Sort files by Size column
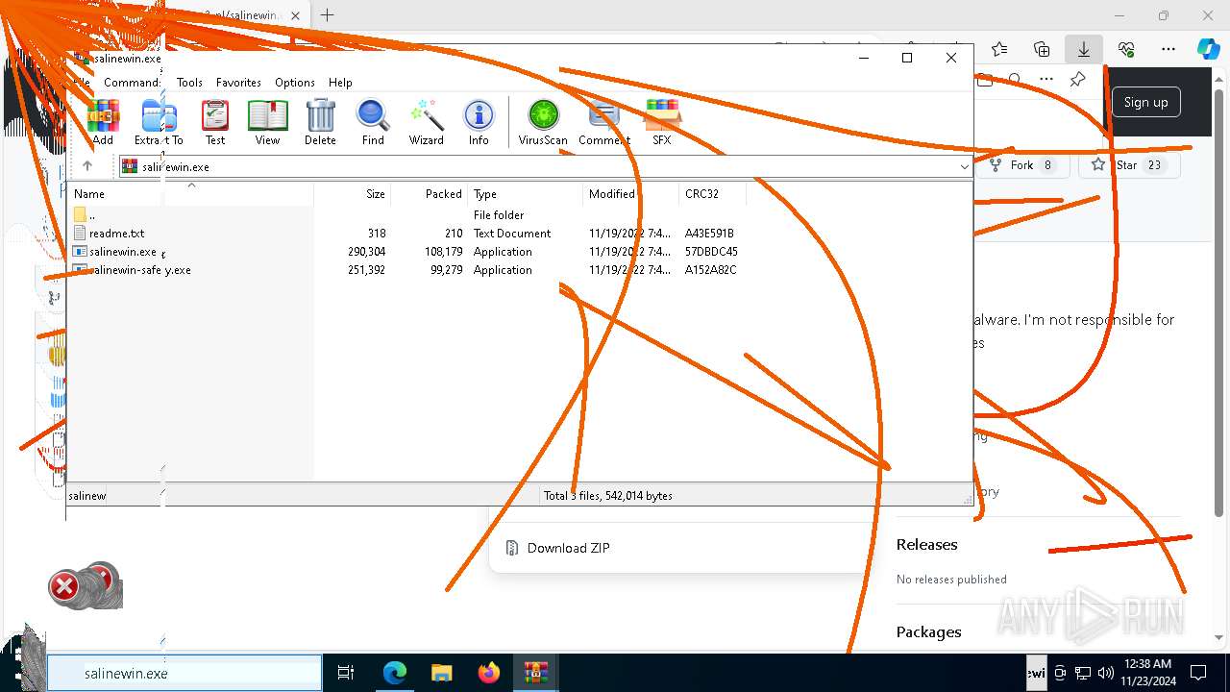The image size is (1230, 692). pos(353,193)
